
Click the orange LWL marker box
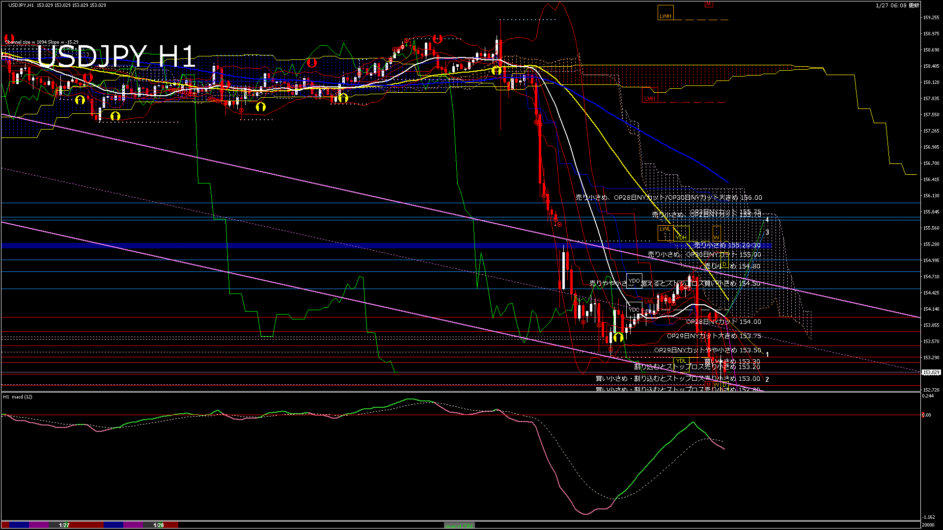click(665, 233)
